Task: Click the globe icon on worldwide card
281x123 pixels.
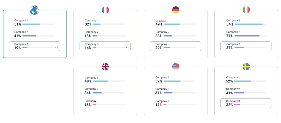Action: coord(35,10)
